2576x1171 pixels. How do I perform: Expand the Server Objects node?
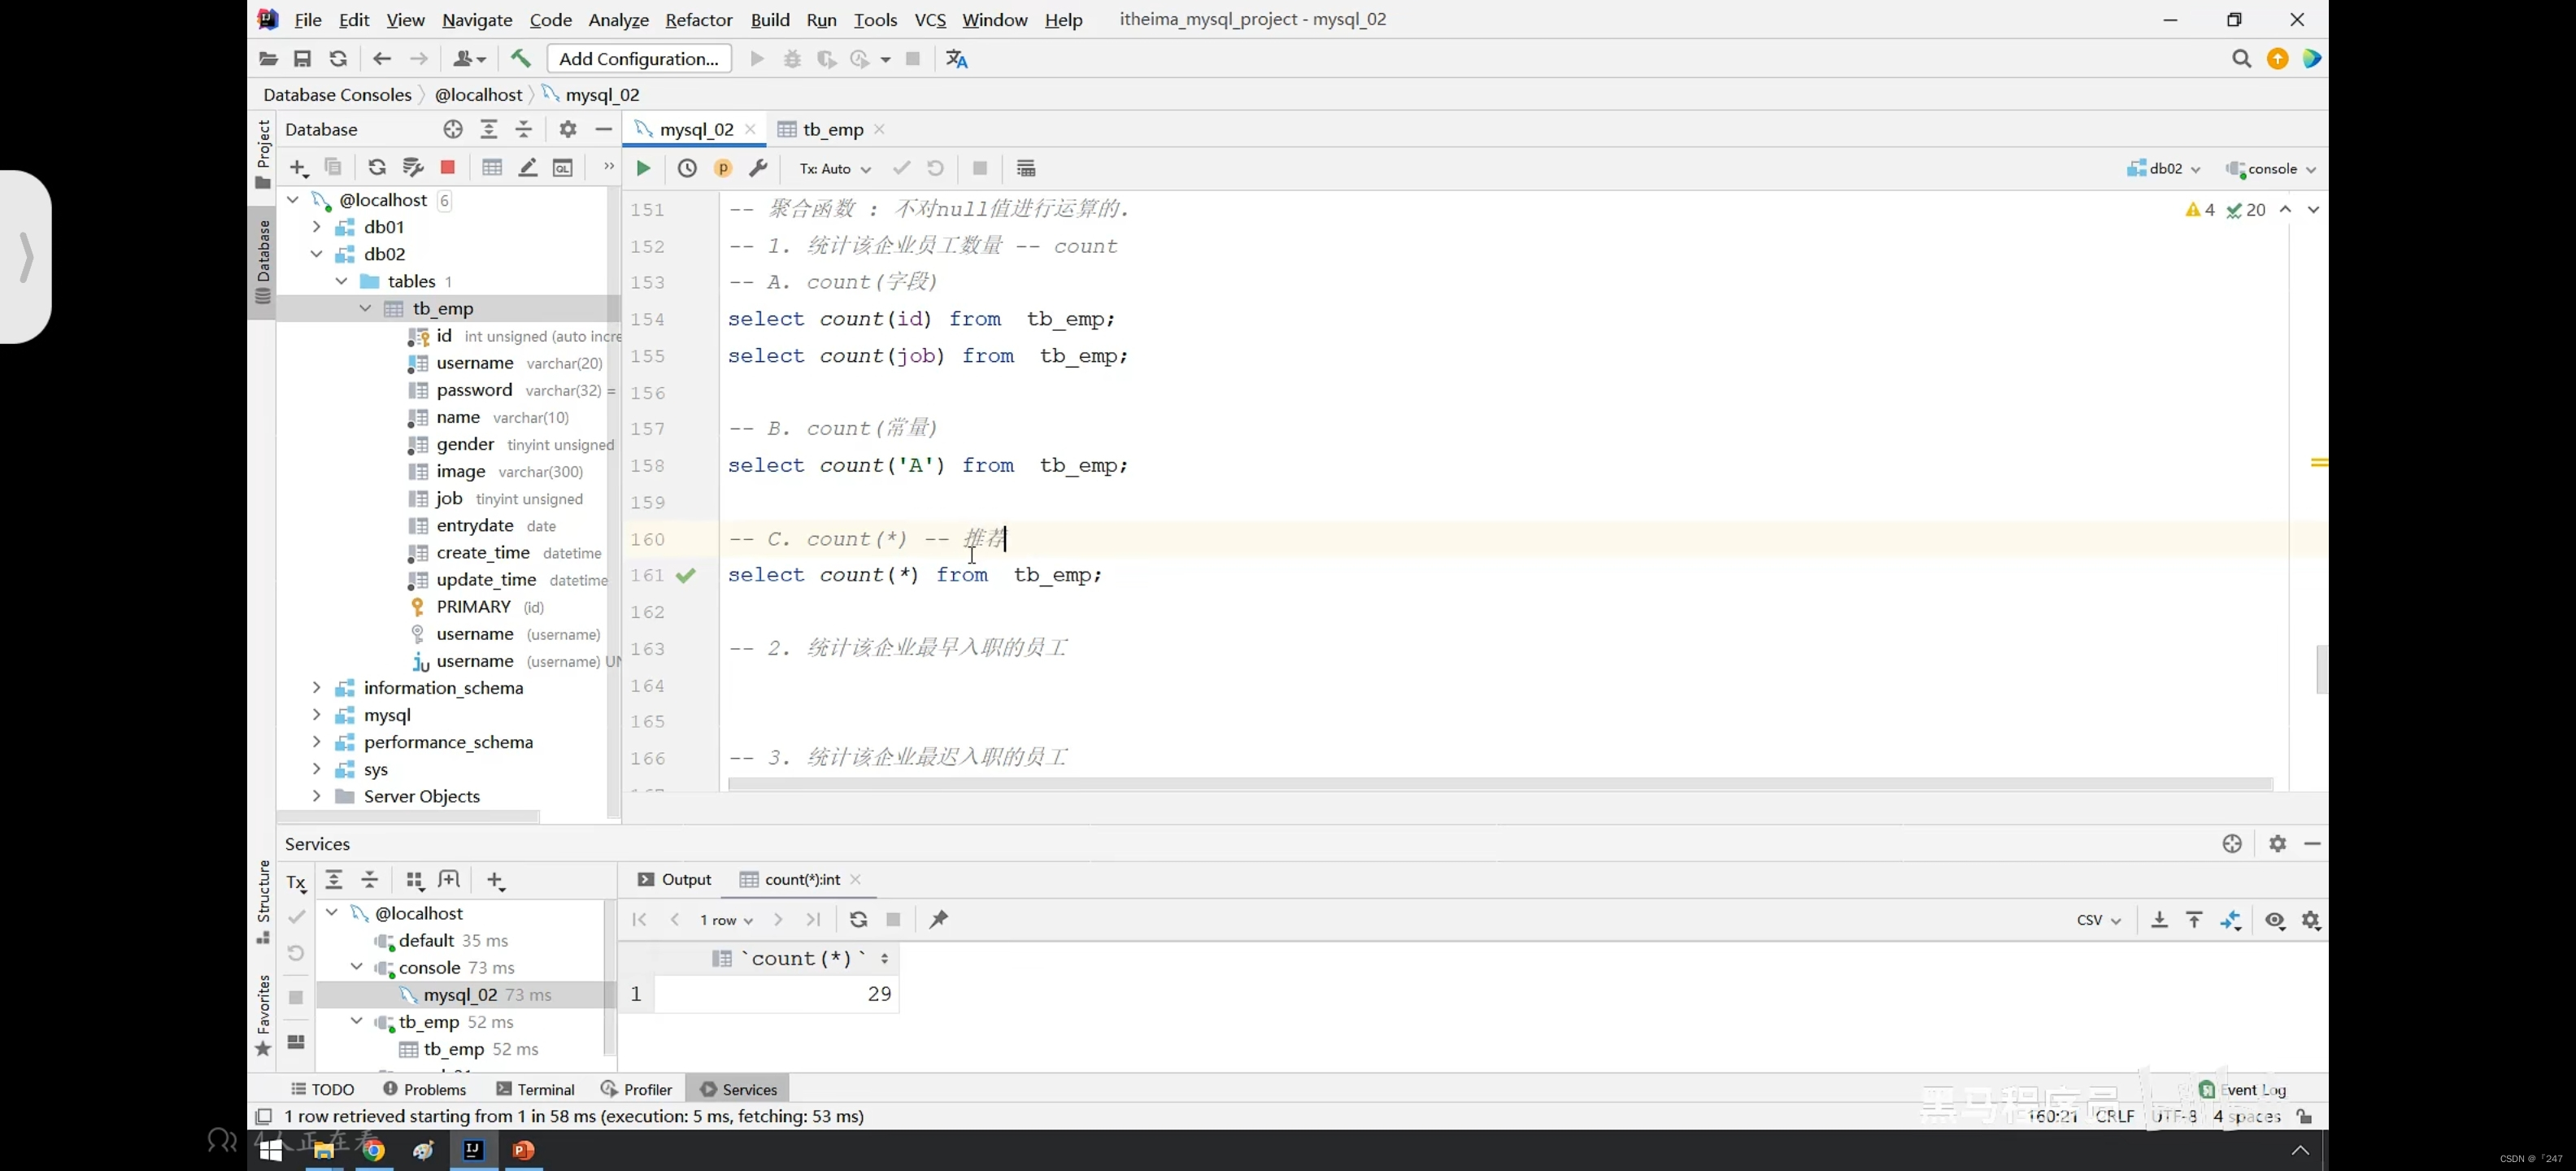316,796
